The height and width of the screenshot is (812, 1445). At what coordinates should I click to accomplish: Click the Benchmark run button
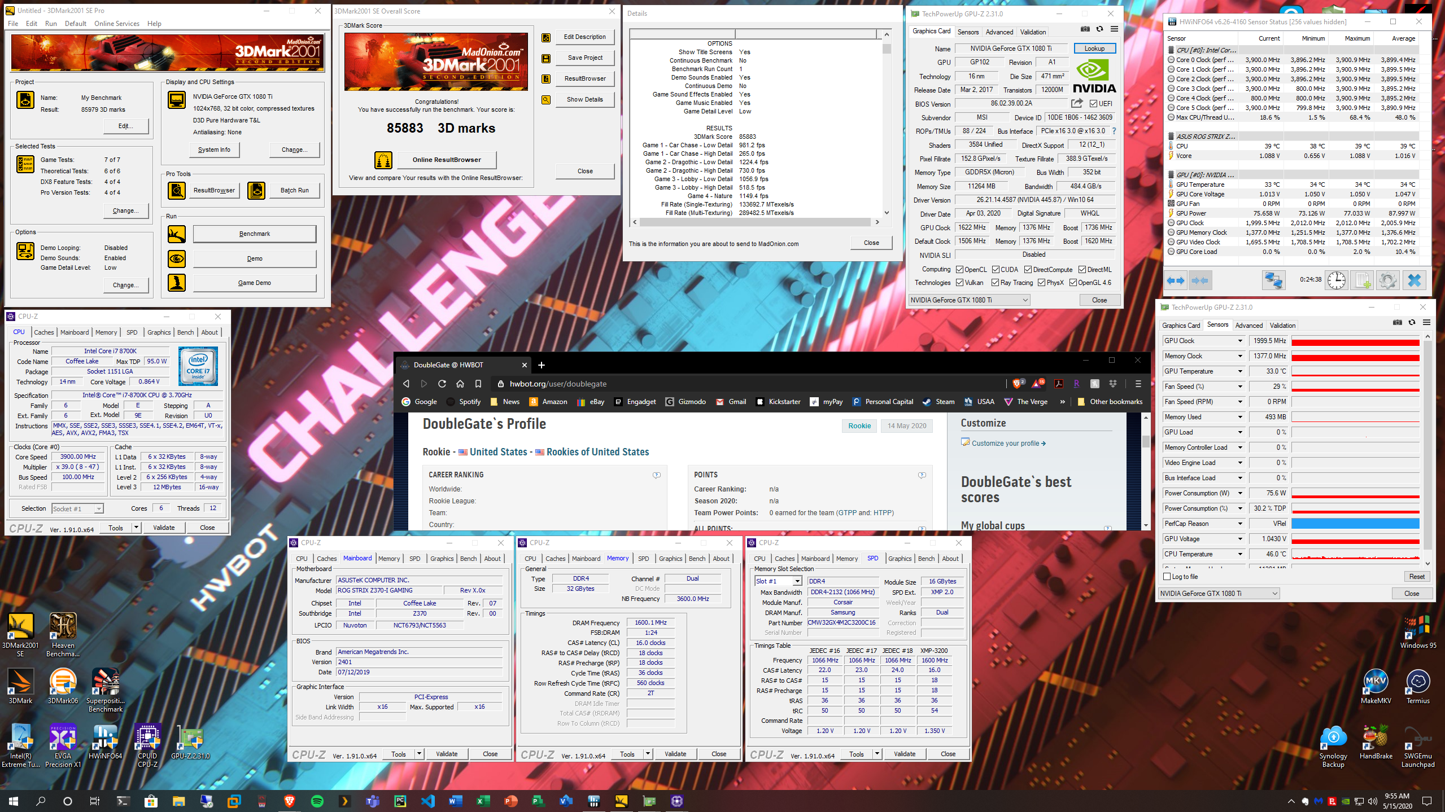[255, 234]
